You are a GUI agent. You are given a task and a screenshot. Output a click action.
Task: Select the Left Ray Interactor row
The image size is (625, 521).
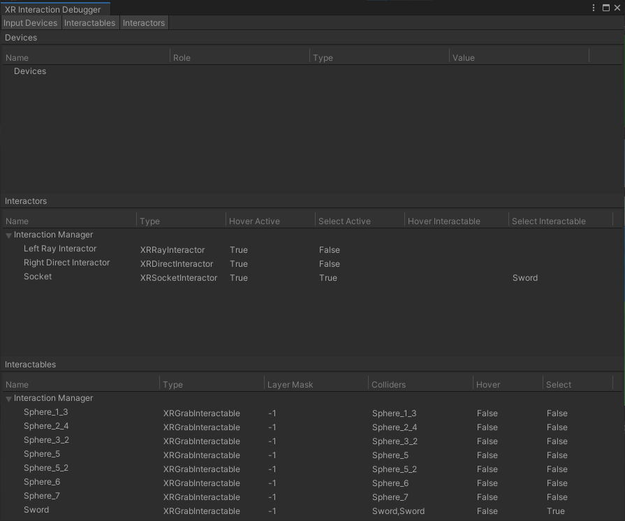[x=60, y=249]
